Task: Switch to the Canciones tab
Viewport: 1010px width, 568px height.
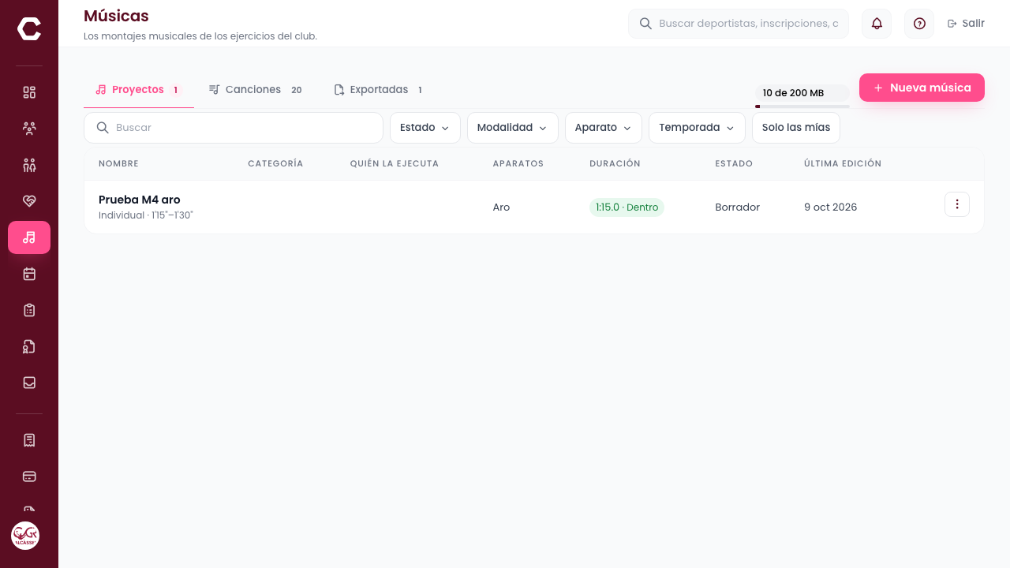Action: tap(256, 90)
